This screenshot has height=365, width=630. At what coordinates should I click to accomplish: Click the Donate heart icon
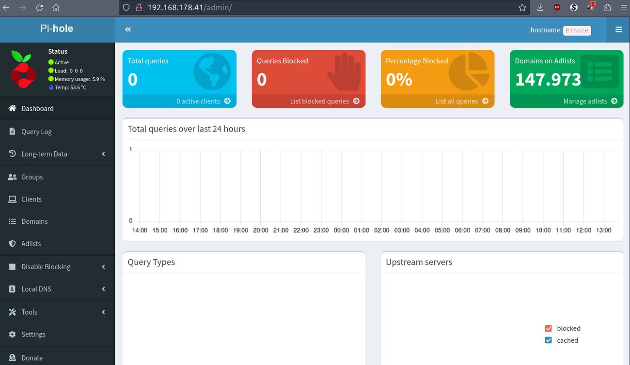tap(12, 357)
